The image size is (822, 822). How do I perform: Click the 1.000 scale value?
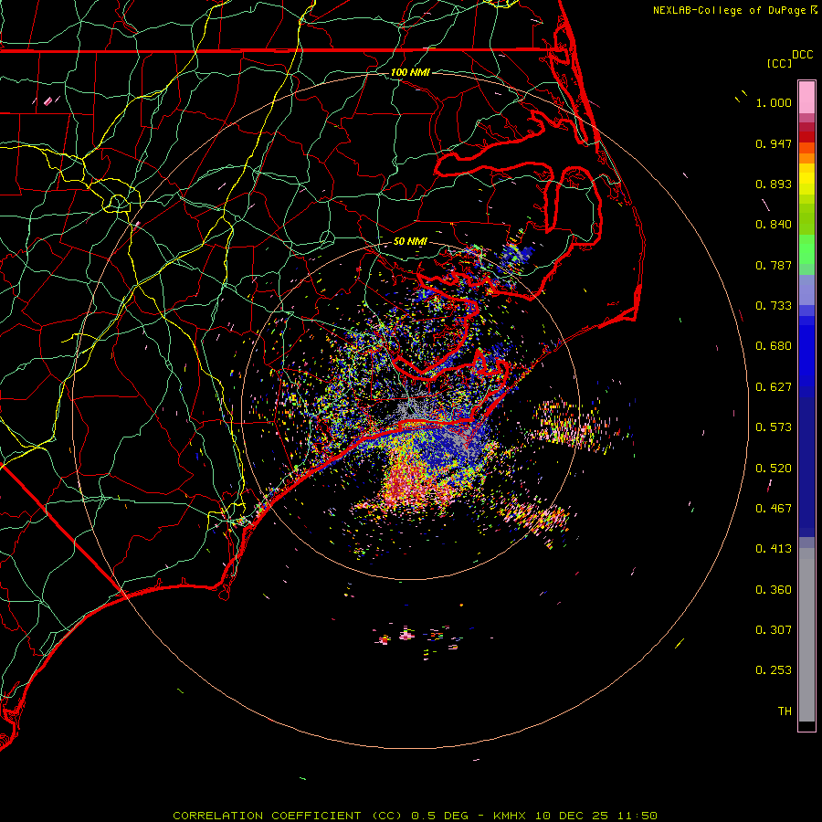click(x=774, y=102)
